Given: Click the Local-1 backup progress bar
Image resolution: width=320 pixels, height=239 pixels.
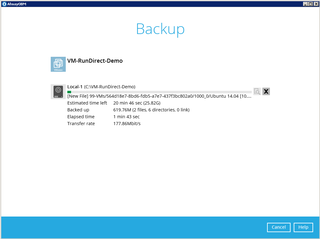Looking at the screenshot, I should click(159, 92).
